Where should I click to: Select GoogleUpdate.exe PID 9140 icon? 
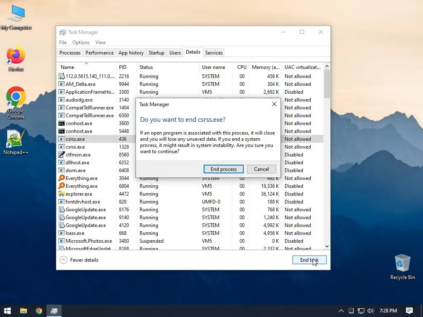62,217
